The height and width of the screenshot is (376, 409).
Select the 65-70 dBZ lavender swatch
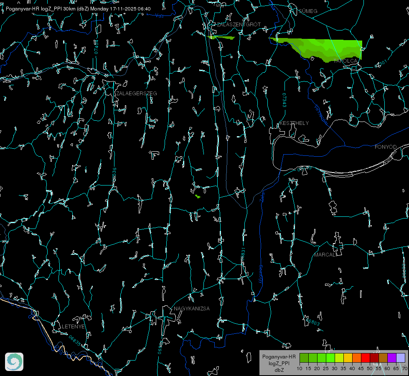point(400,358)
